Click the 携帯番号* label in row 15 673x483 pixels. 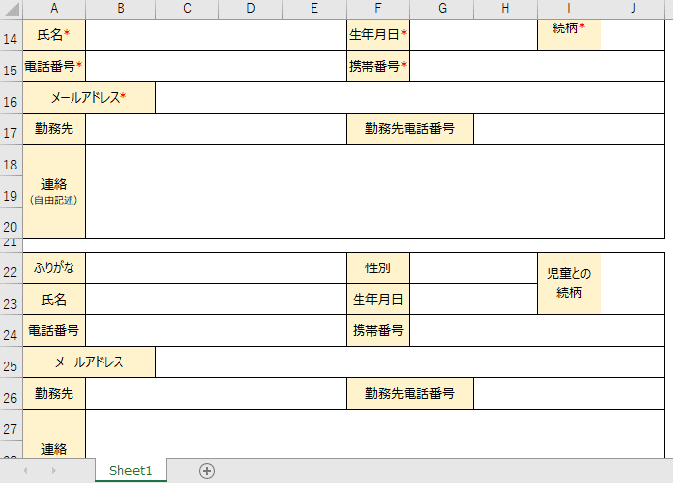coord(378,66)
